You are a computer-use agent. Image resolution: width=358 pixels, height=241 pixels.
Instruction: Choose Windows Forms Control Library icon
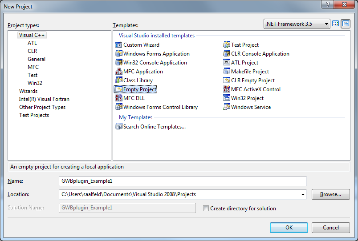coord(119,107)
